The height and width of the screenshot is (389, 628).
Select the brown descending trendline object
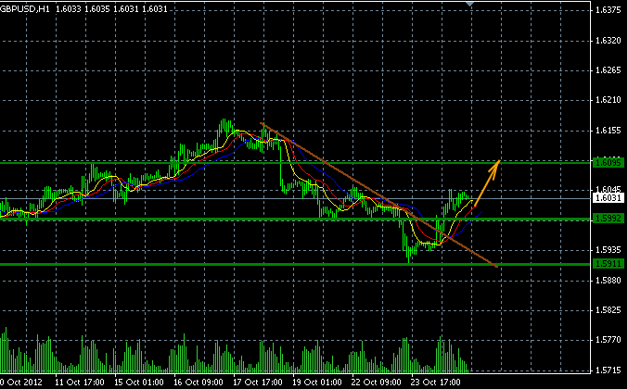(378, 194)
